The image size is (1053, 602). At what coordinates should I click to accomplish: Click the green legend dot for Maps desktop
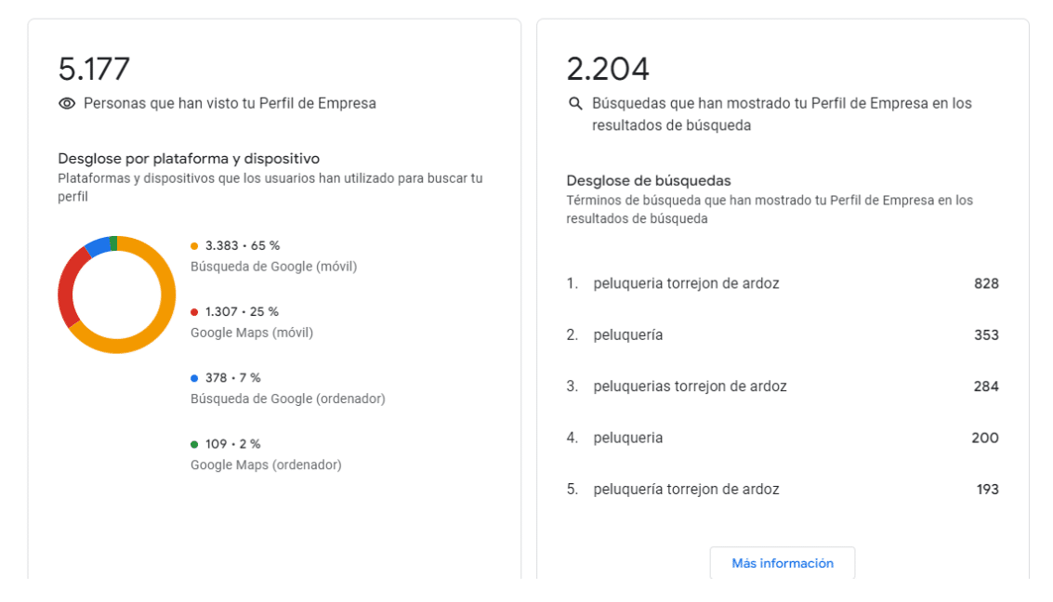(x=194, y=444)
